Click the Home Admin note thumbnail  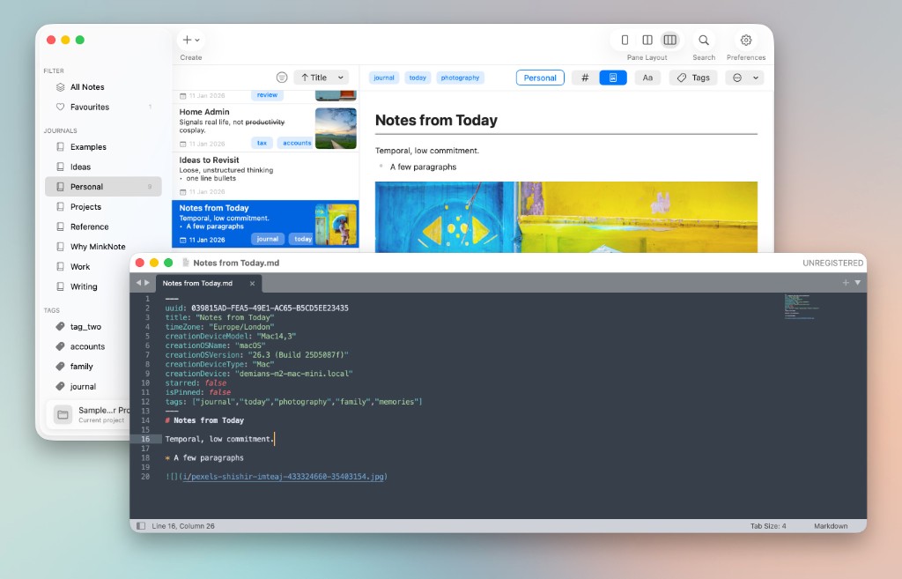click(x=336, y=129)
